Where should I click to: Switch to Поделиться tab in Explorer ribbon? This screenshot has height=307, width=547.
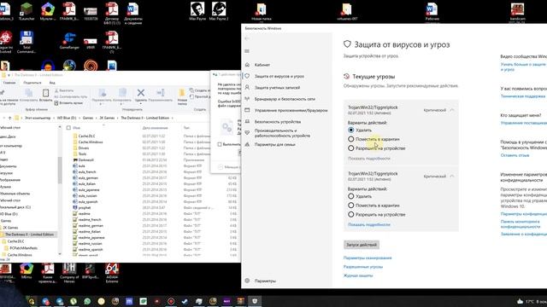point(32,83)
